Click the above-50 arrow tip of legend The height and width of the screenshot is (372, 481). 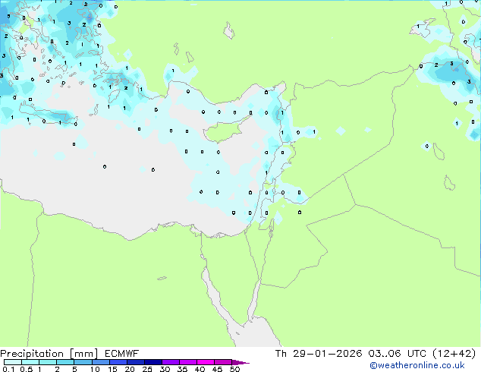pos(240,362)
